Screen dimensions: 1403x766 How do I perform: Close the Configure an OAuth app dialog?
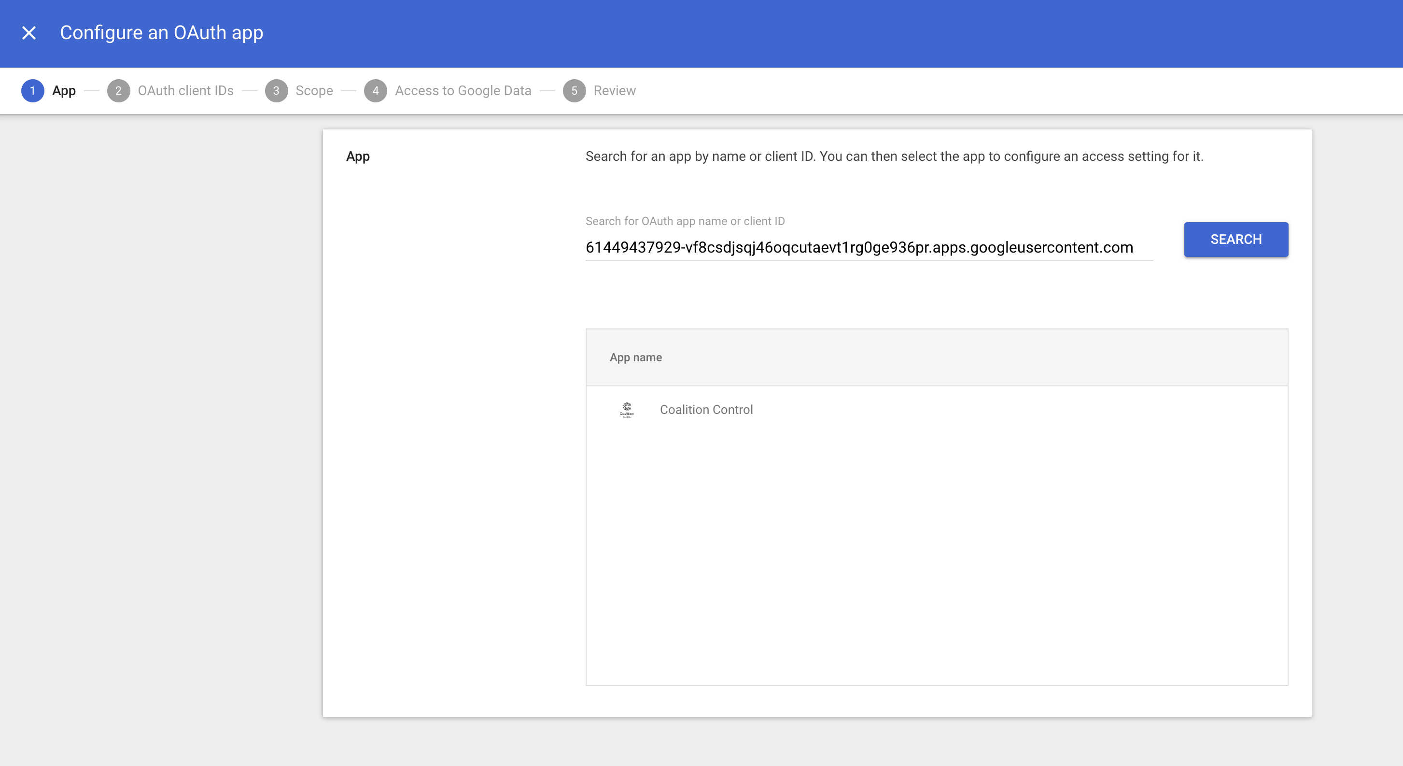click(29, 33)
